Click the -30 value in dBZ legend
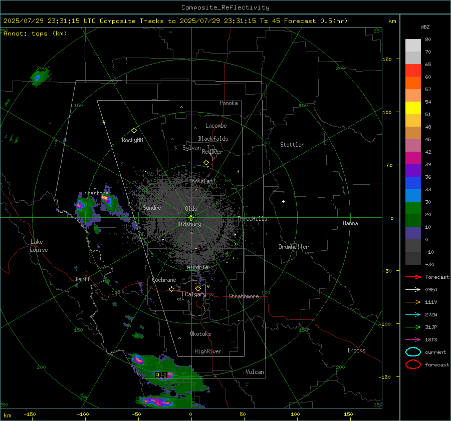 429,264
